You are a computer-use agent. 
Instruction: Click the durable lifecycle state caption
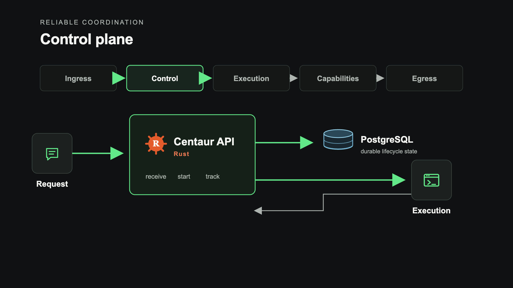[389, 151]
